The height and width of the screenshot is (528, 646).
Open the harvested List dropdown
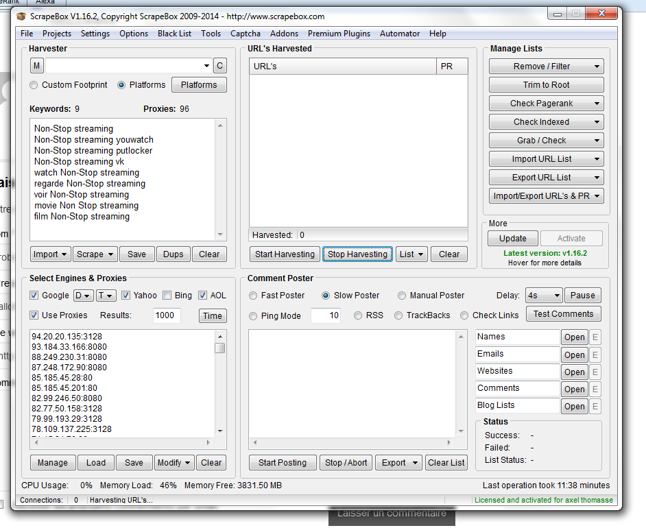pos(411,254)
